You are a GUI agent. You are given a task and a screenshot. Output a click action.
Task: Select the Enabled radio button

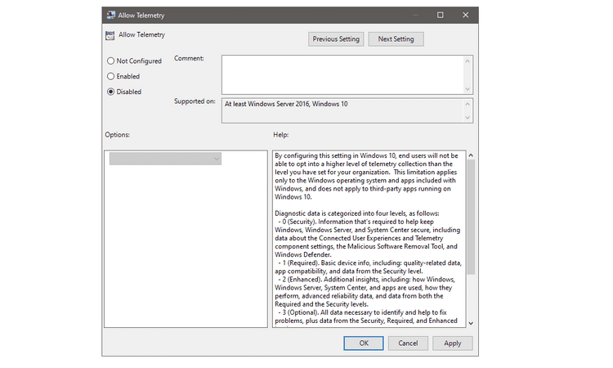click(111, 76)
